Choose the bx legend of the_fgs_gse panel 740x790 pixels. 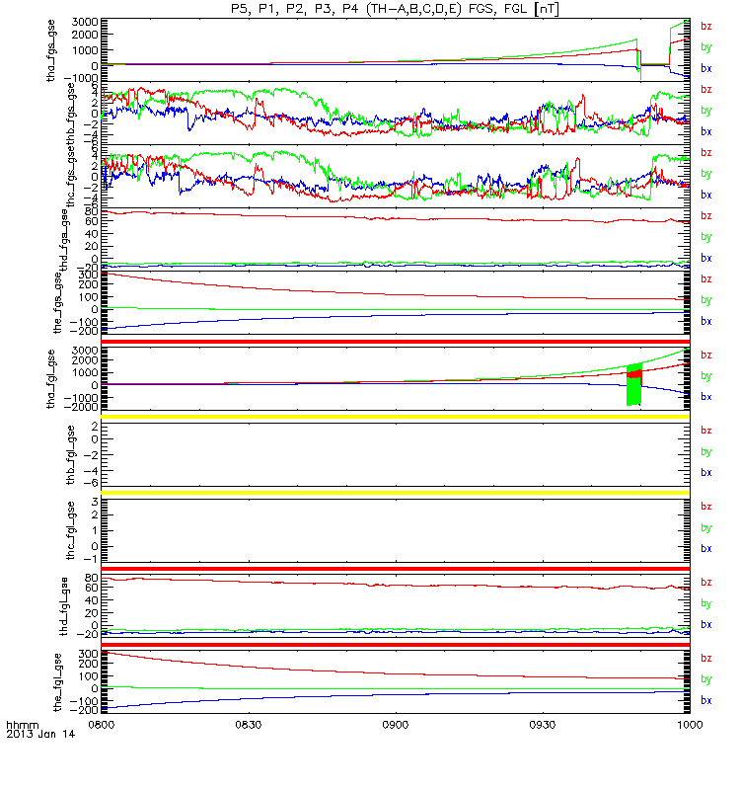point(706,322)
